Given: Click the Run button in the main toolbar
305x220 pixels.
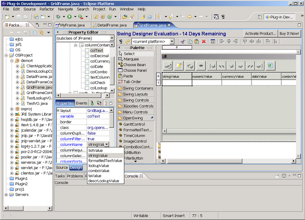Looking at the screenshot, I should (69, 17).
